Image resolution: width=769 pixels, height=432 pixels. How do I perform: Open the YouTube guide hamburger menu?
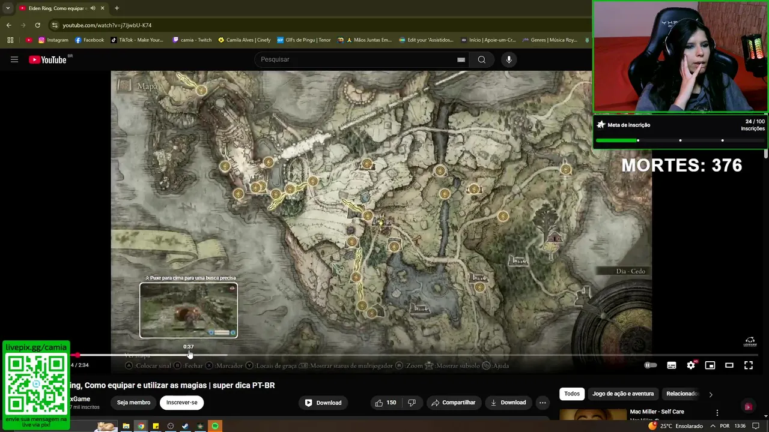(x=14, y=59)
